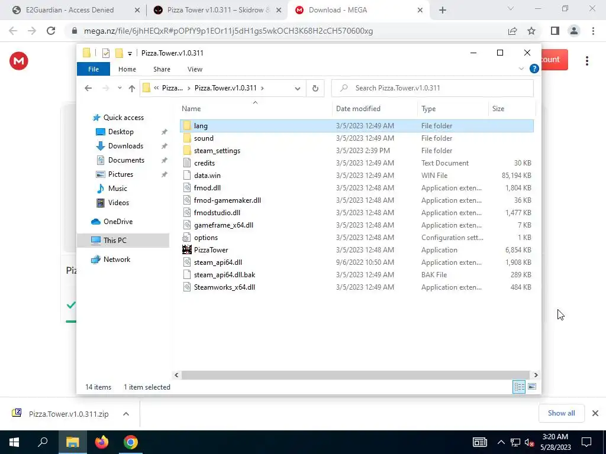Switch to details view layout
Viewport: 606px width, 454px height.
(519, 387)
